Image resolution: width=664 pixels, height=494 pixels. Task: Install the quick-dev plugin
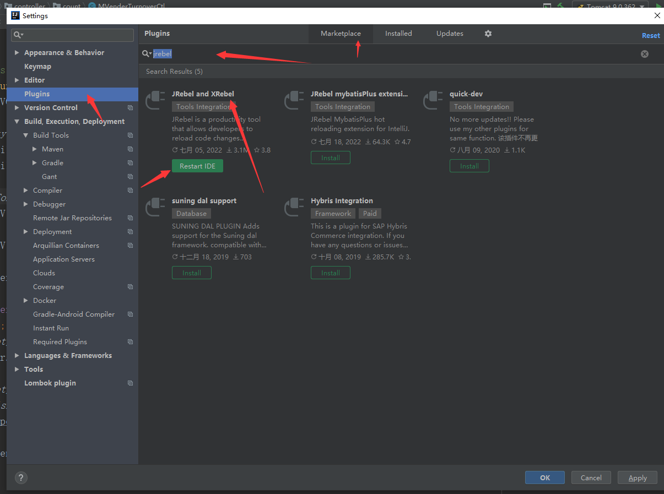(x=469, y=166)
